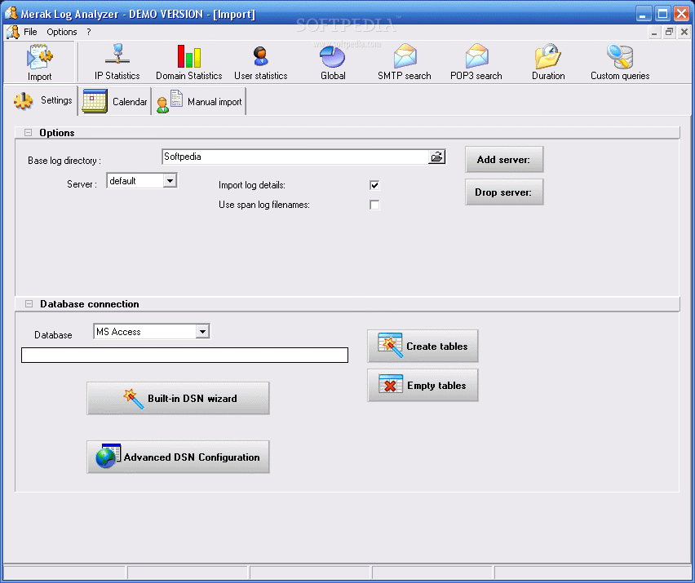Uncheck Import log details checkbox
Image resolution: width=695 pixels, height=583 pixels.
(374, 185)
